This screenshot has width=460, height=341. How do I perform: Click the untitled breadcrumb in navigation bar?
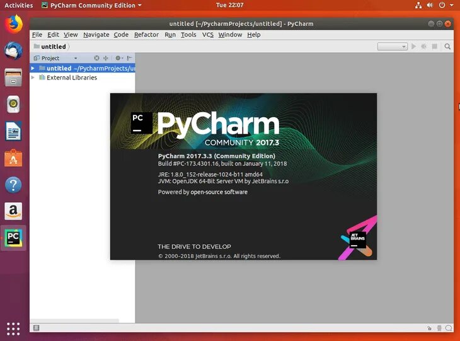50,47
